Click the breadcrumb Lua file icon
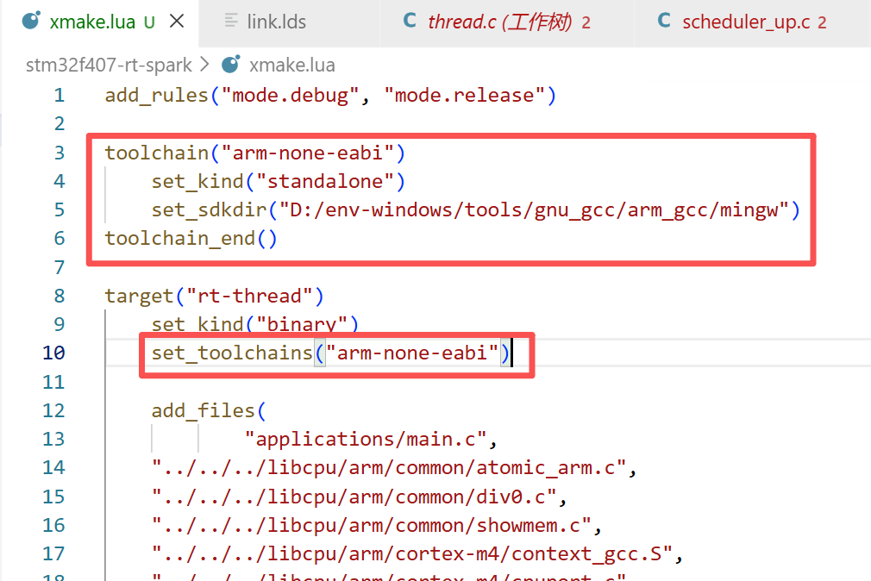 point(231,65)
